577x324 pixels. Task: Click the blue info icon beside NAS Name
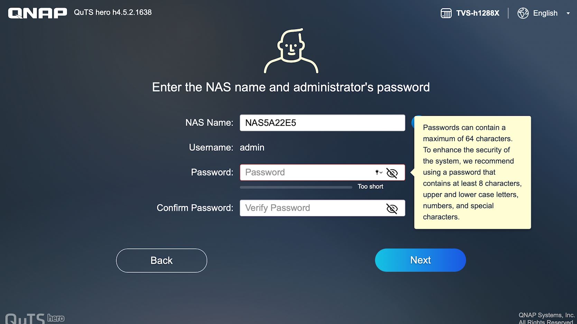[x=413, y=122]
